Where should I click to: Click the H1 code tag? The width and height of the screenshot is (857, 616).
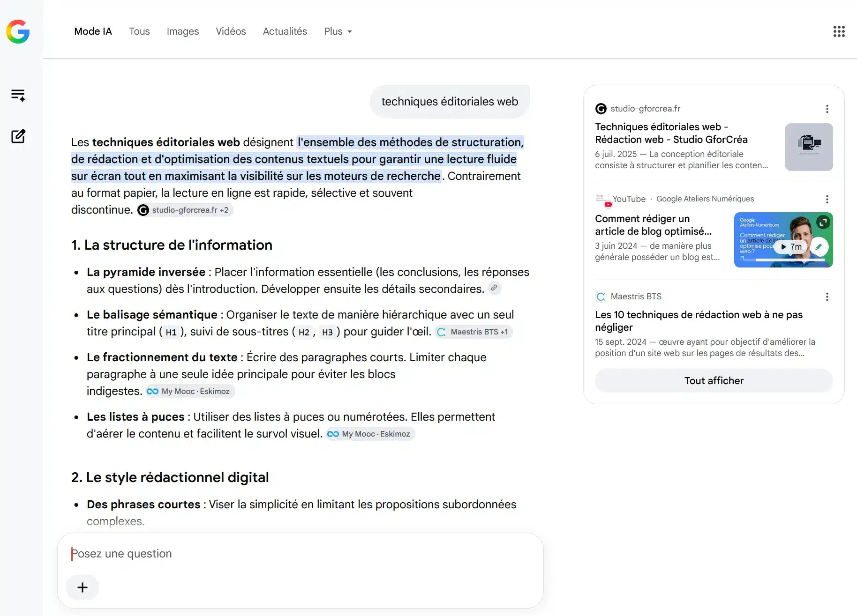pos(171,332)
